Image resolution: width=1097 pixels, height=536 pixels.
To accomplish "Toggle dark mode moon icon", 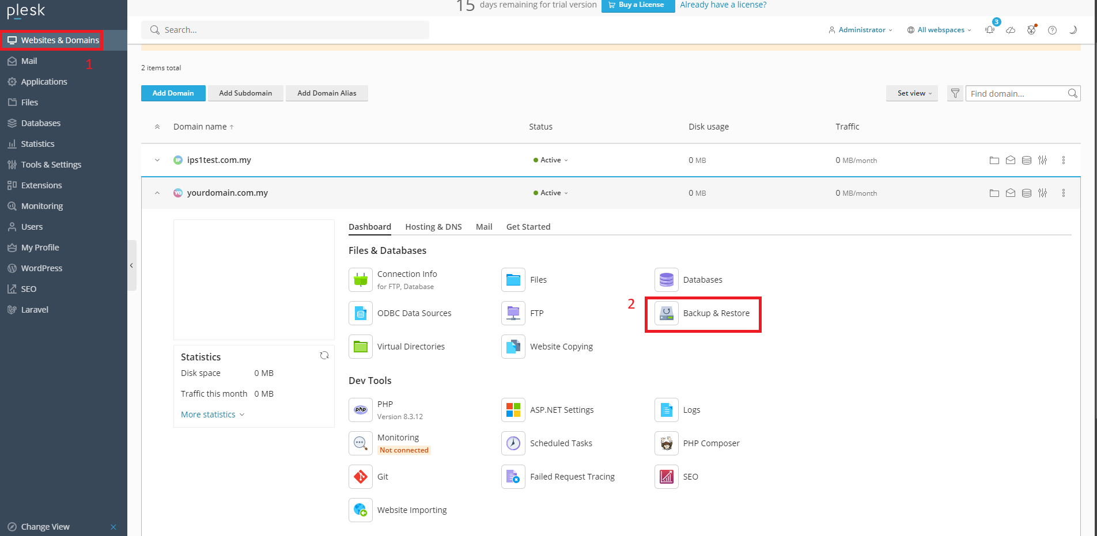I will 1073,30.
